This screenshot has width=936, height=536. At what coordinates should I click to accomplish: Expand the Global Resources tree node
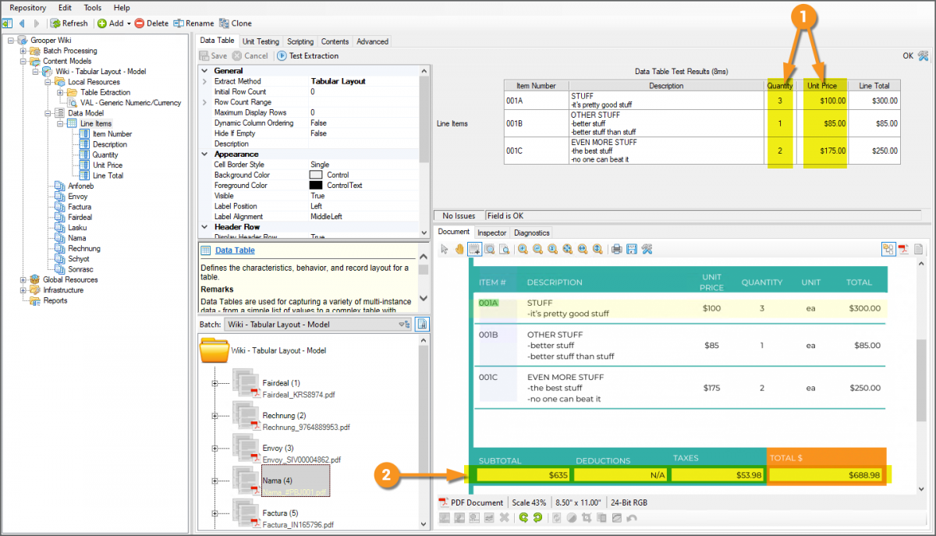pyautogui.click(x=23, y=279)
